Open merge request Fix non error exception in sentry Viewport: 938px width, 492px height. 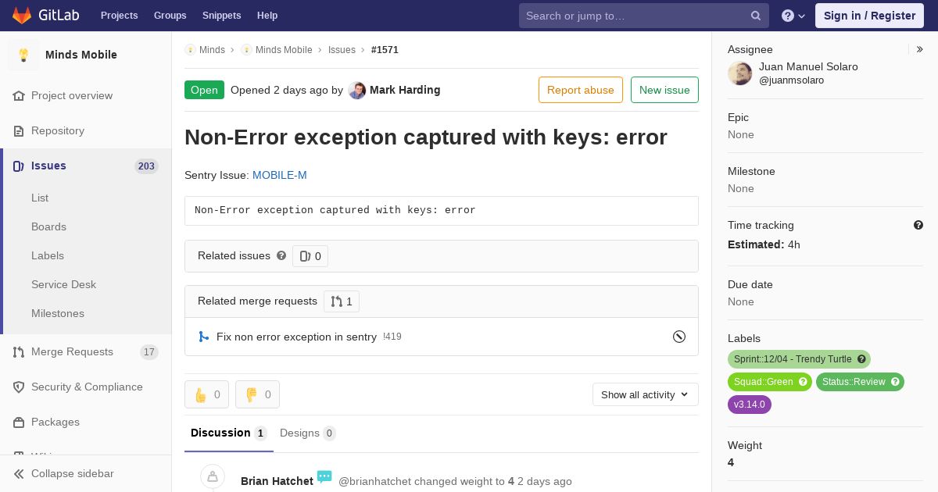tap(296, 337)
